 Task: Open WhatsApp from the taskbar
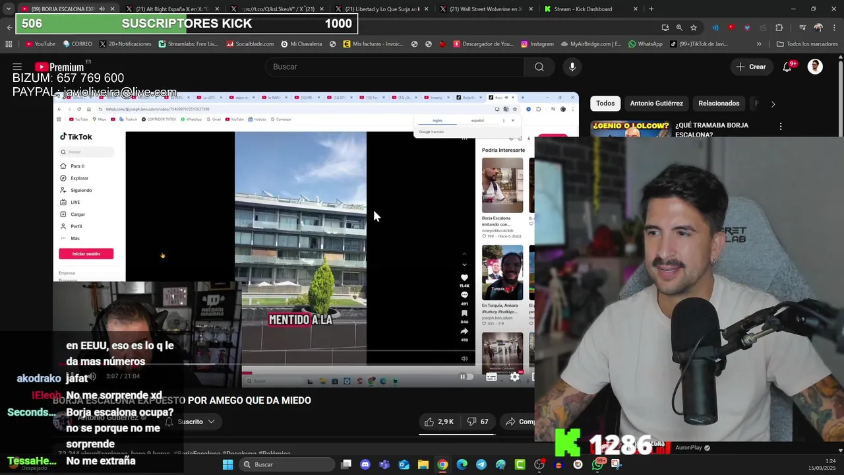point(597,464)
